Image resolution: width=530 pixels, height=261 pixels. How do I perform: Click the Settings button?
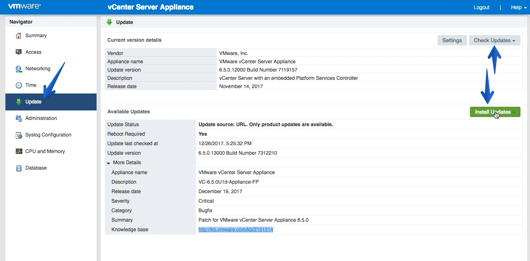(452, 41)
